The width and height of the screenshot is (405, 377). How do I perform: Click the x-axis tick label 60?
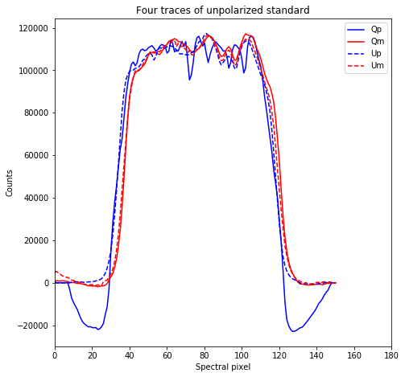[167, 355]
